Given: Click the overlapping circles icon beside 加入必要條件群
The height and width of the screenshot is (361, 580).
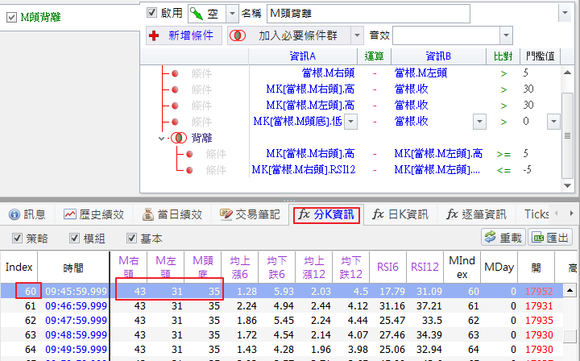Looking at the screenshot, I should [238, 35].
